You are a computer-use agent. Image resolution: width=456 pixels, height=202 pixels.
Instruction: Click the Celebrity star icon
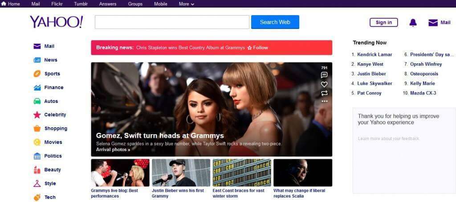tap(37, 115)
